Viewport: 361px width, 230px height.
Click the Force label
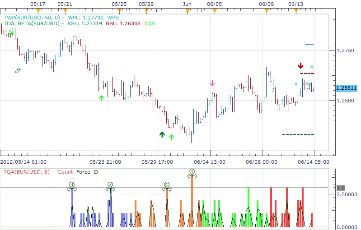[83, 172]
